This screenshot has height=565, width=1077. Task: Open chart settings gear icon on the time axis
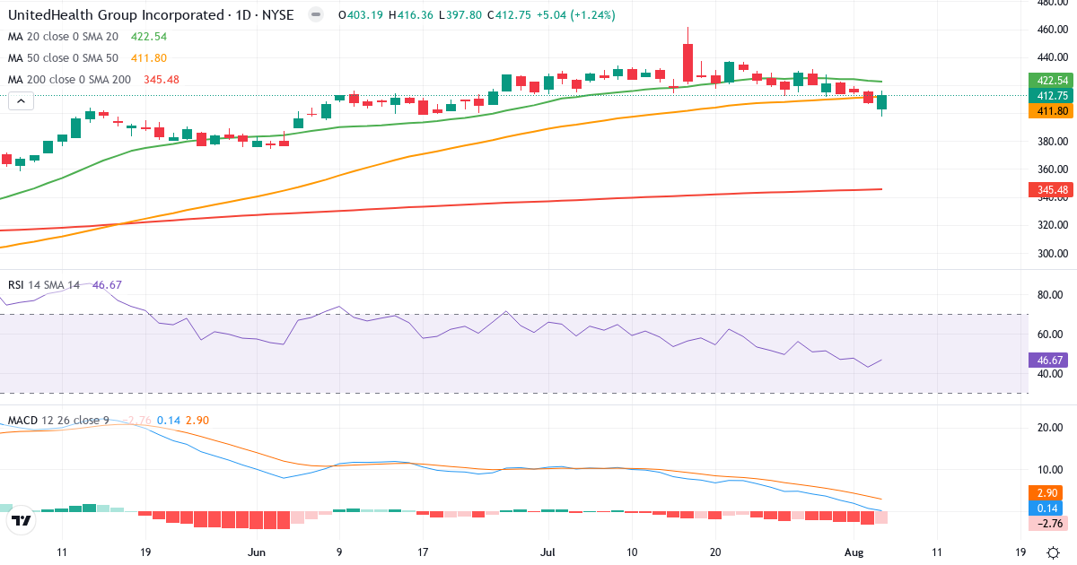pos(1053,552)
